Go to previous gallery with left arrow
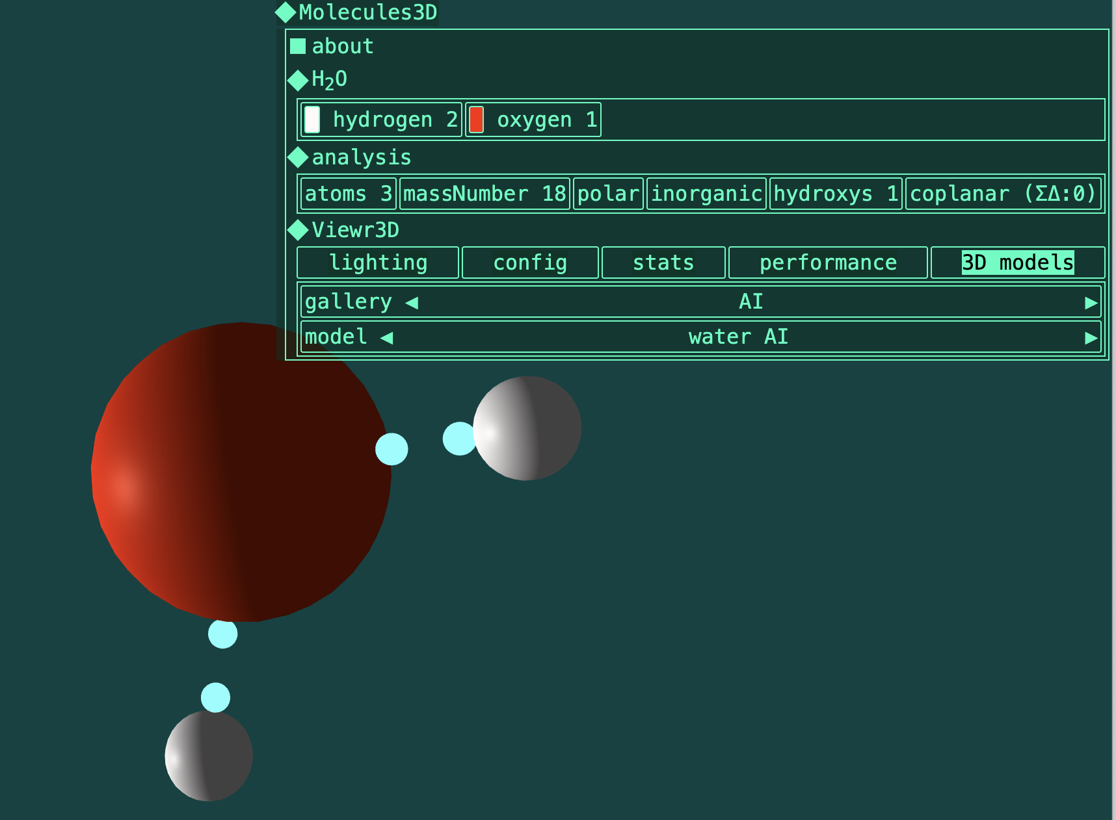Screen dimensions: 1116x820 [412, 302]
